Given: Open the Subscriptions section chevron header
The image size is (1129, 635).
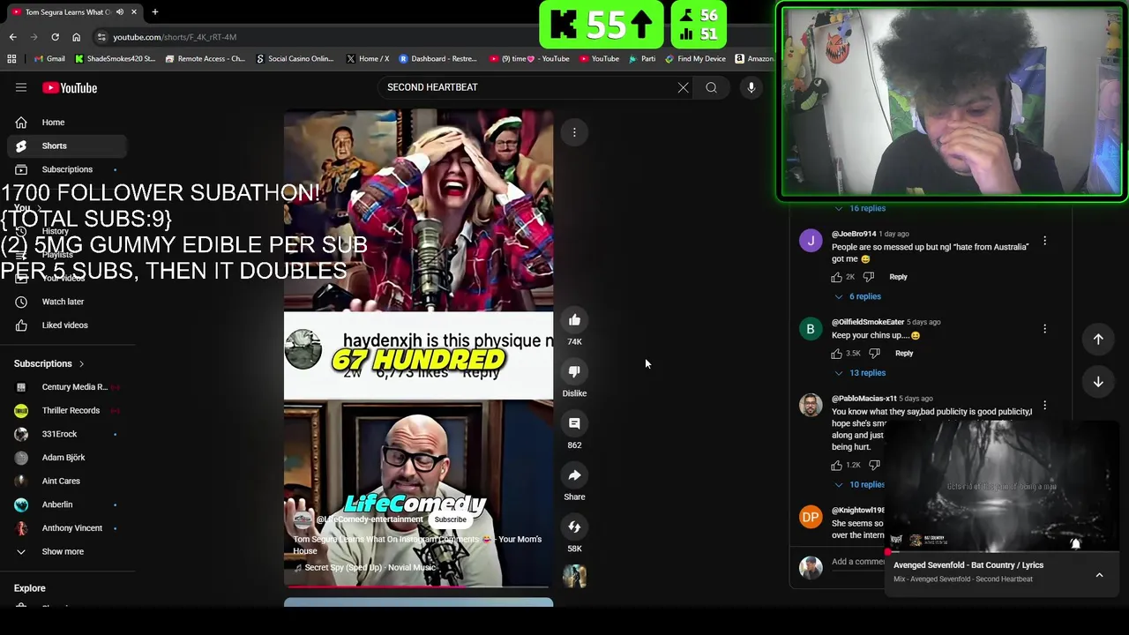Looking at the screenshot, I should (49, 363).
